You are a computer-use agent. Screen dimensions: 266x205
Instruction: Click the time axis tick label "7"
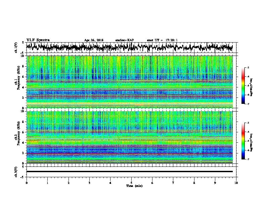point(173,183)
